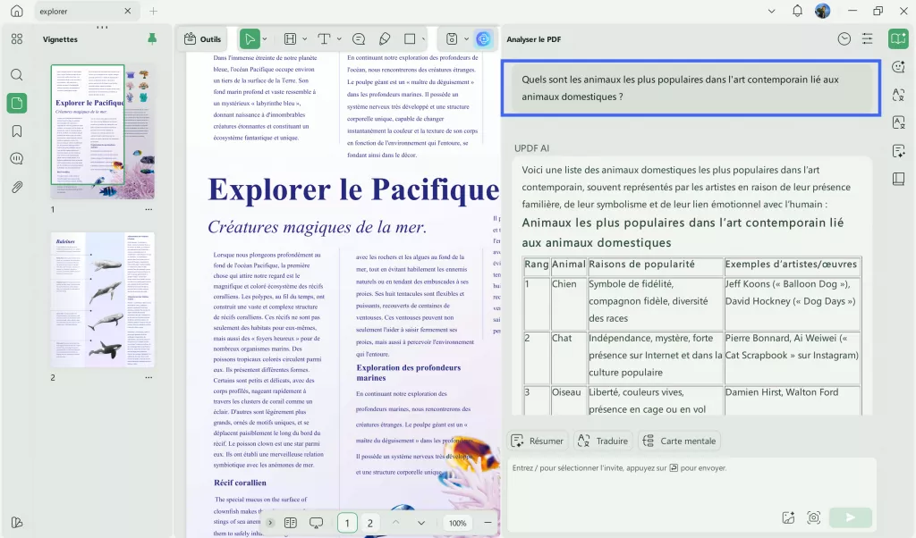Open the comment speech-bubble tool
916x538 pixels.
coord(358,38)
